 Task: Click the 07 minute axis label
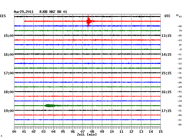[82, 132]
